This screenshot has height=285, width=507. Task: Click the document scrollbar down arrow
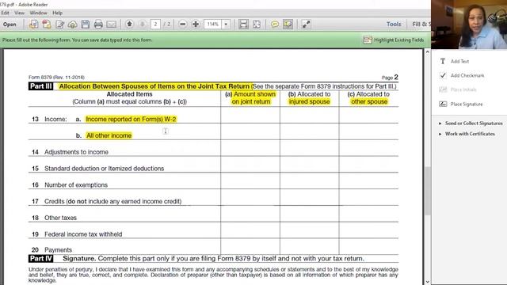428,282
